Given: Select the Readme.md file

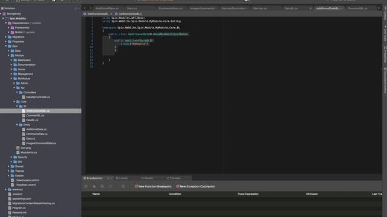Looking at the screenshot, I should (x=19, y=213).
